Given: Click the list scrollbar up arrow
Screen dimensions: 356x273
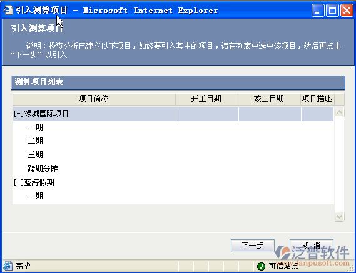Looking at the screenshot, I should [340, 112].
